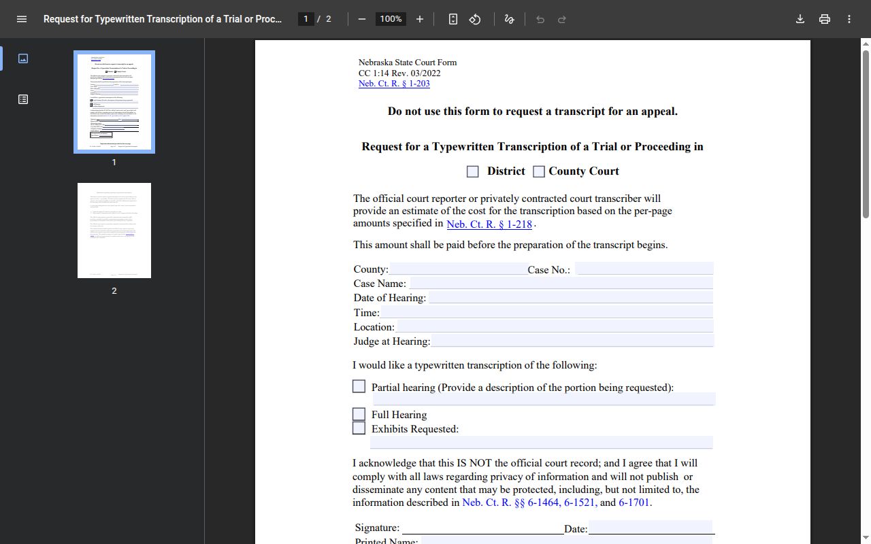Click the fit to page icon

453,19
